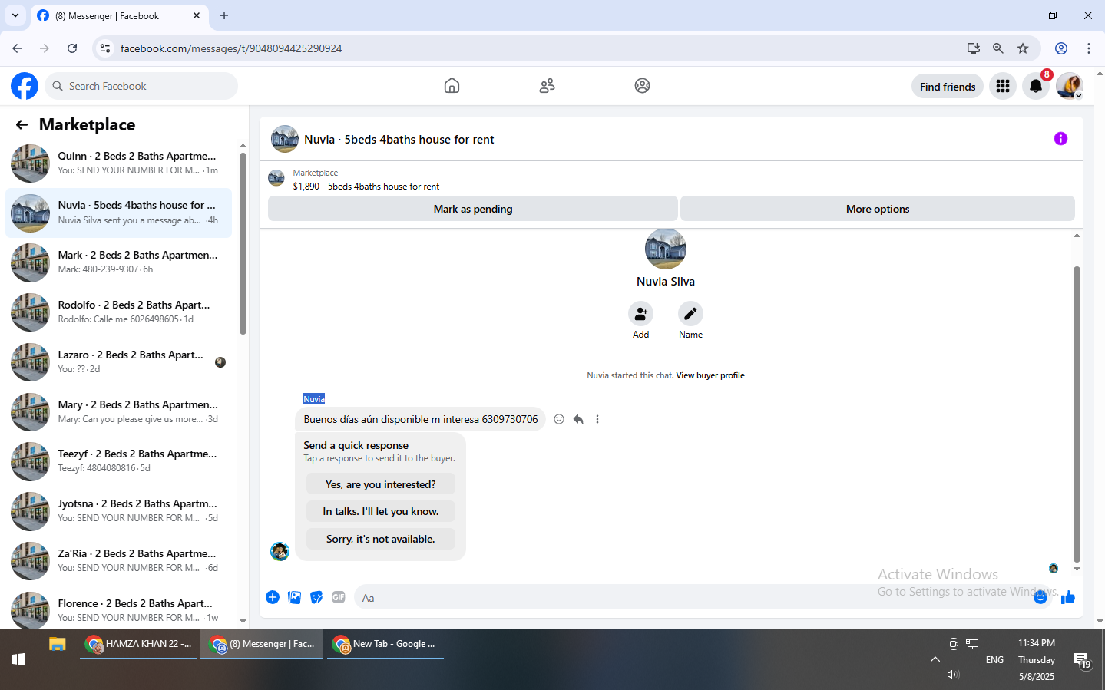Send a thumbs-up like
The height and width of the screenshot is (690, 1105).
1068,597
